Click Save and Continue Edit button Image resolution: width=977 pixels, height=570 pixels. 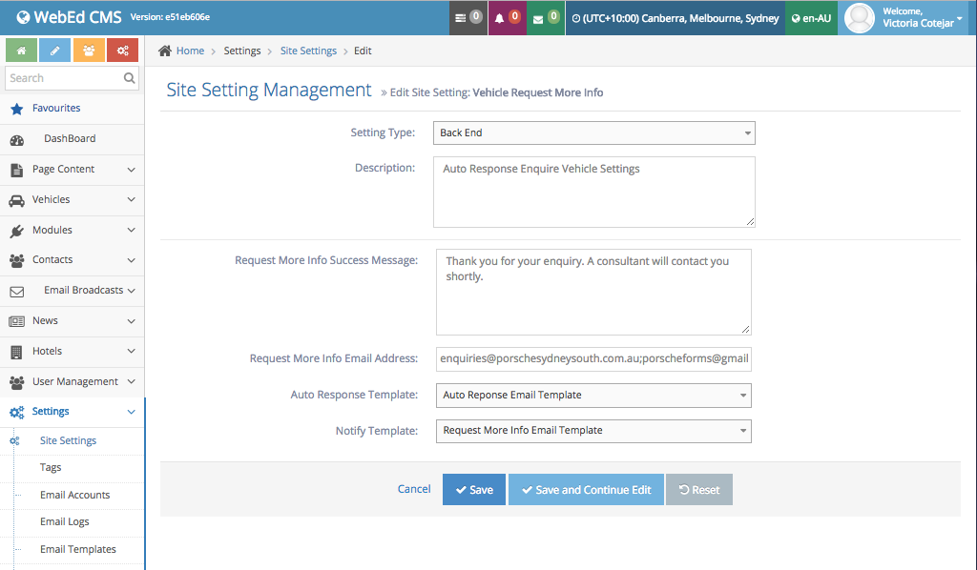click(x=585, y=490)
